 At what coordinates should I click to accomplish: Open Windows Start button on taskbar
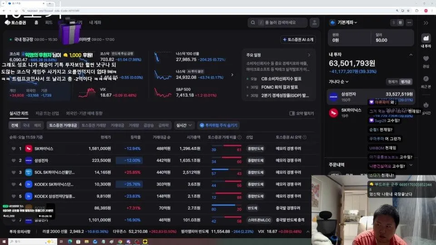point(4,241)
